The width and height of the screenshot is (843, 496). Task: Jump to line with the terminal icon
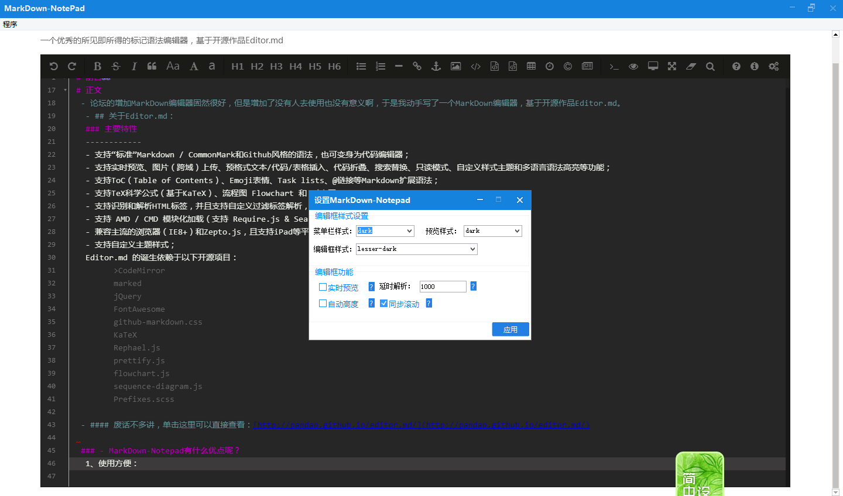point(614,66)
